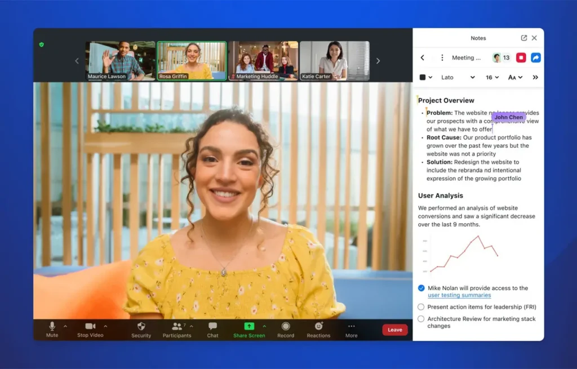
Task: Open the Lato font dropdown
Action: click(x=458, y=77)
